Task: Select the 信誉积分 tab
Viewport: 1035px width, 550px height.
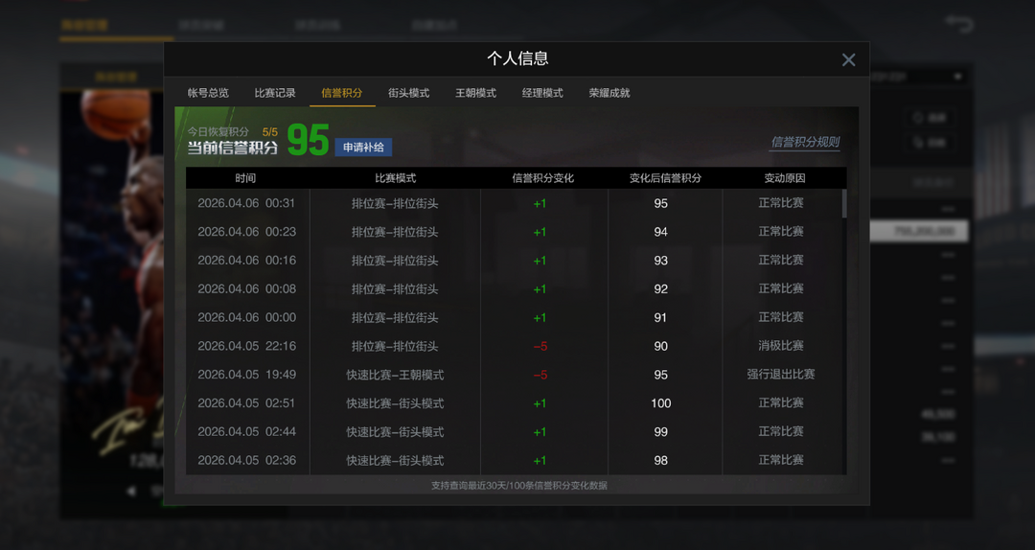Action: point(342,93)
